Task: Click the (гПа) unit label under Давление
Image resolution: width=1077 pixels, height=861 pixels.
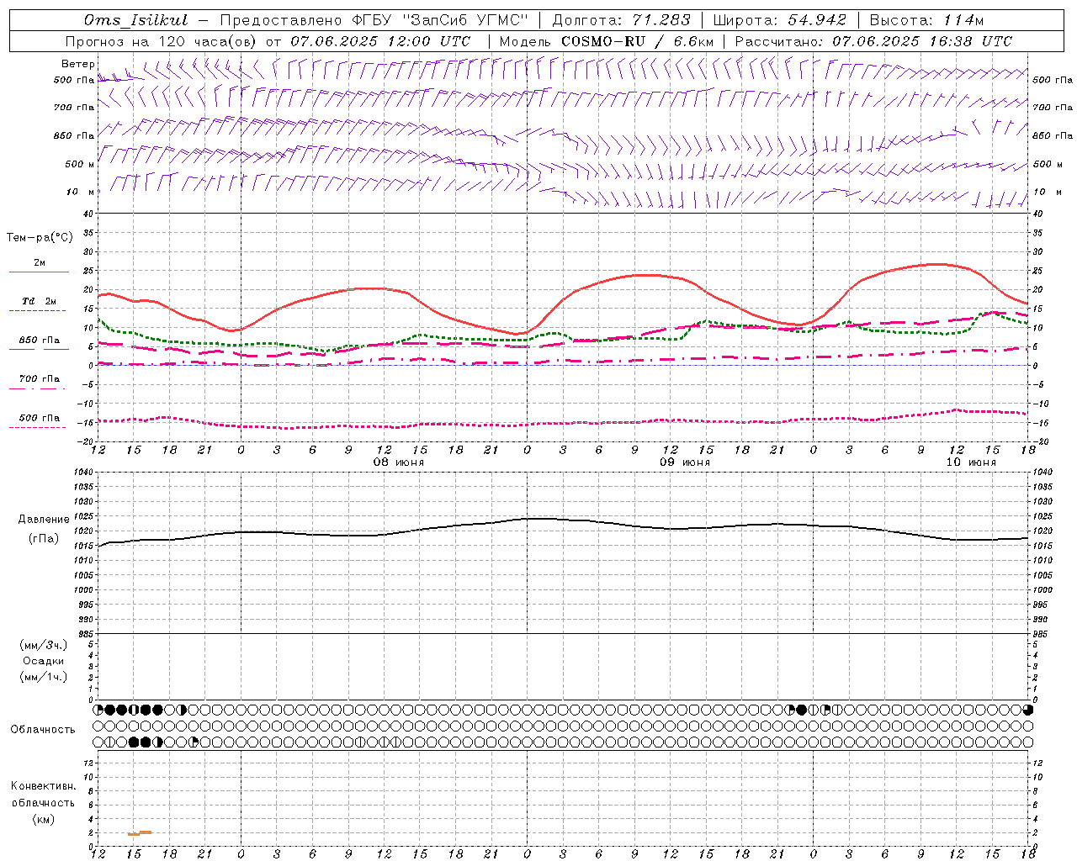Action: coord(44,539)
